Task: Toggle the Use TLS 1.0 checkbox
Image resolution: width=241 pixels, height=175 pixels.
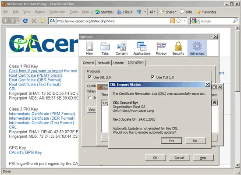Action: click(152, 77)
